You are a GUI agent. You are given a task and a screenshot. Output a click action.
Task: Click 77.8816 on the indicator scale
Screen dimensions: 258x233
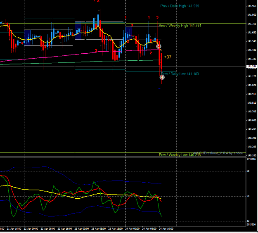pyautogui.click(x=251, y=159)
